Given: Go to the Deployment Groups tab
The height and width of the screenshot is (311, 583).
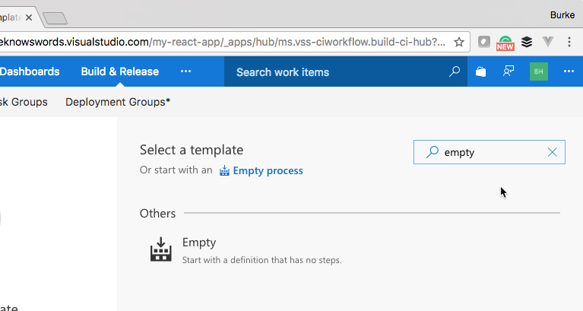Looking at the screenshot, I should point(118,102).
